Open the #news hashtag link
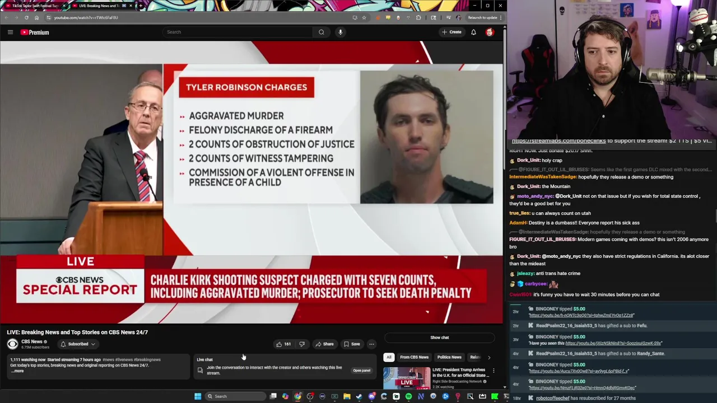 pyautogui.click(x=108, y=360)
